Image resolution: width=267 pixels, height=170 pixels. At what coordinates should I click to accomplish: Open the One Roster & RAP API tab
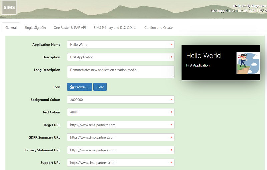[70, 28]
